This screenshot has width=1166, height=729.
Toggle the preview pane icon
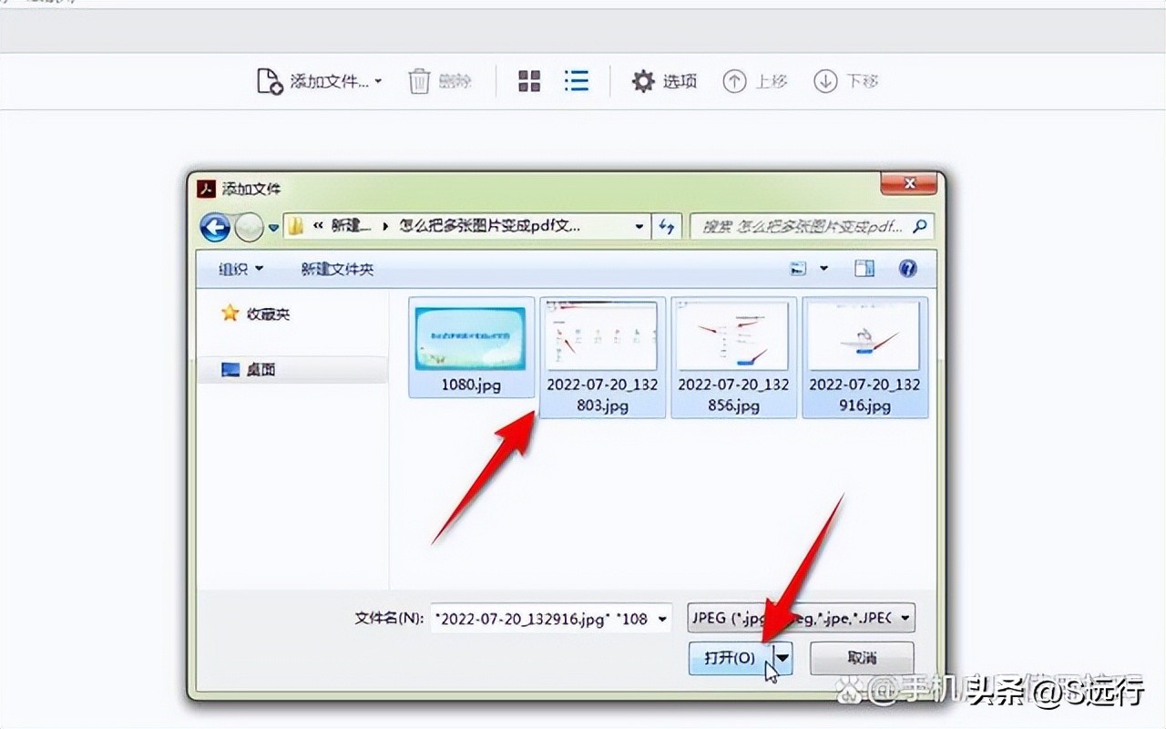864,268
